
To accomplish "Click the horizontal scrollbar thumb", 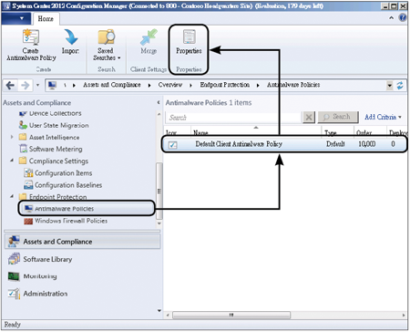I will 231,315.
